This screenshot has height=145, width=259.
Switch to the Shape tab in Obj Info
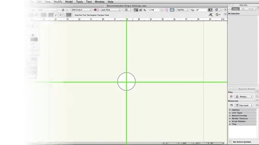(236, 9)
